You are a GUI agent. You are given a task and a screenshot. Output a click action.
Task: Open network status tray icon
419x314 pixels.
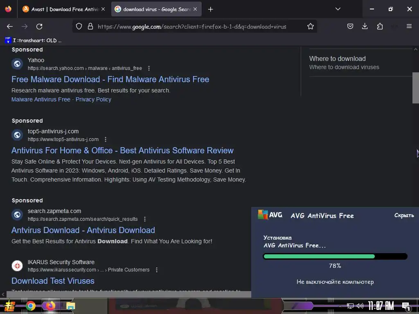click(x=350, y=306)
